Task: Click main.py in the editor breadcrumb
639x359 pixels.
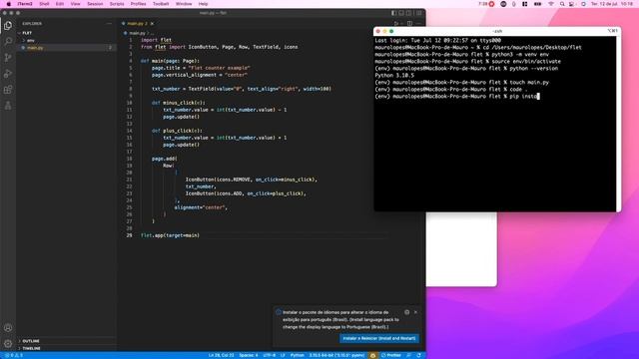Action: [138, 33]
